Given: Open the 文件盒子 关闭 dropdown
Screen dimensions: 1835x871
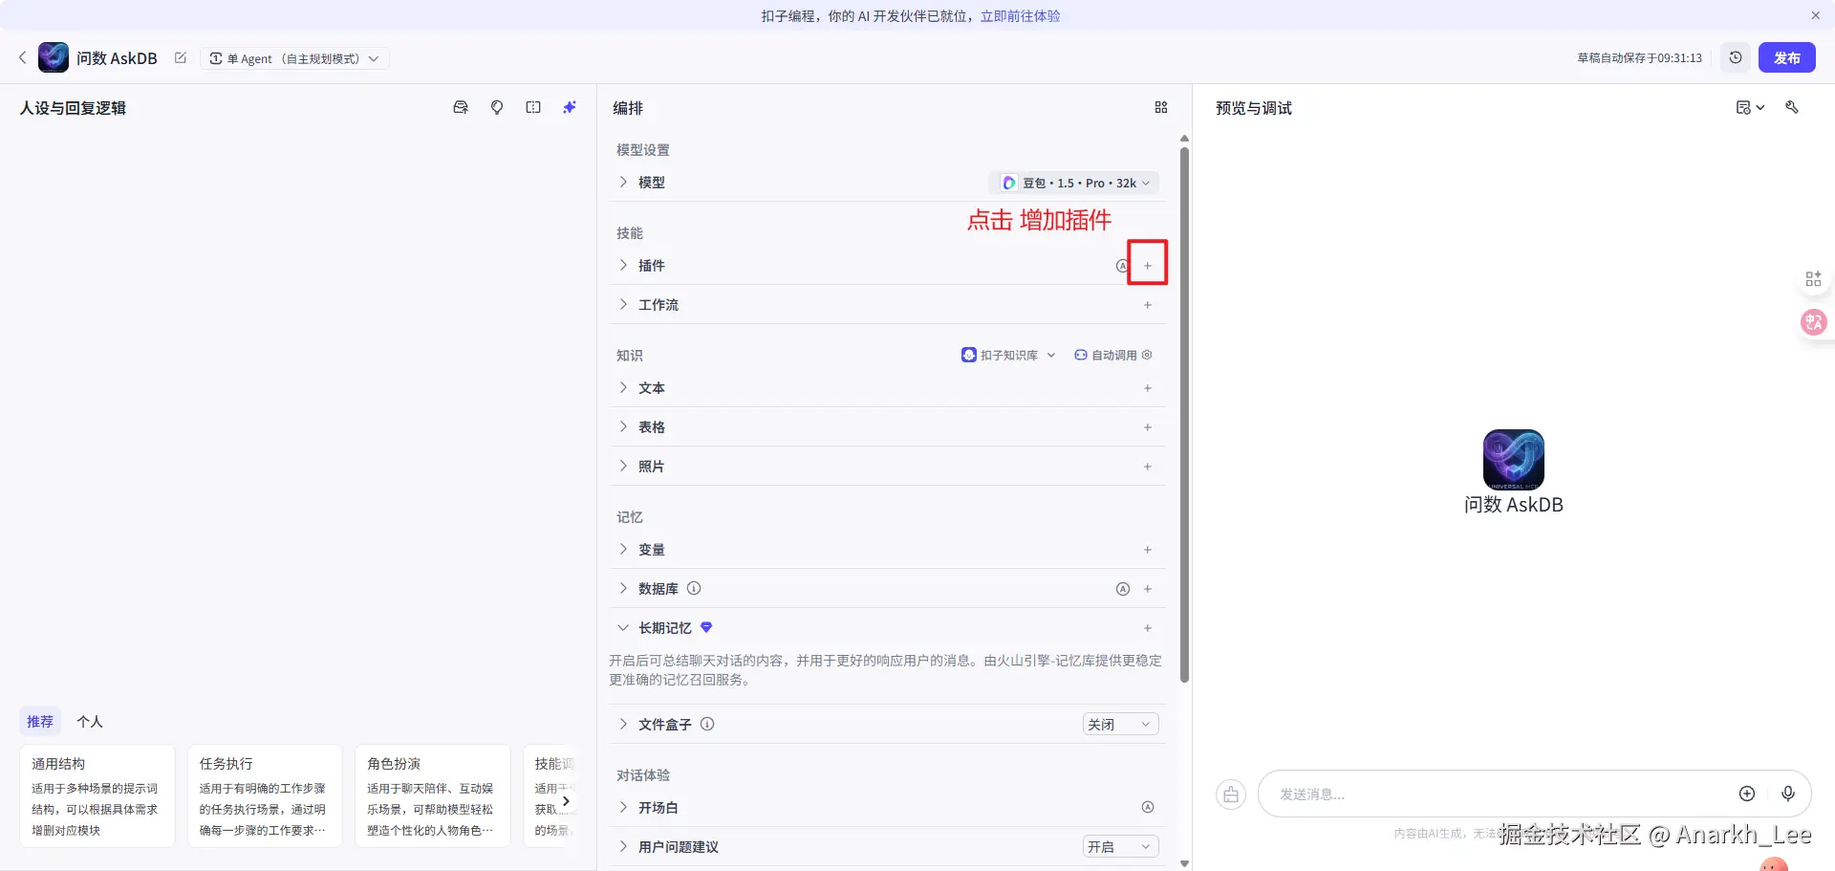Looking at the screenshot, I should coord(1120,725).
